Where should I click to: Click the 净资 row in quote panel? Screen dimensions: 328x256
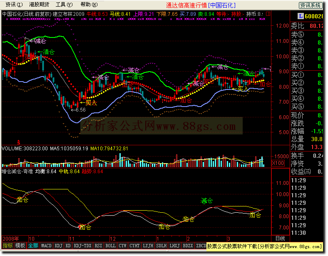[307, 164]
